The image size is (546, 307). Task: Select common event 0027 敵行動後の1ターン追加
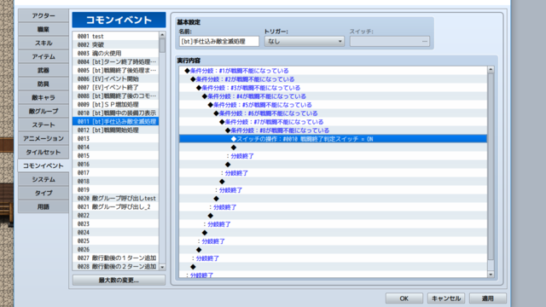(x=116, y=258)
